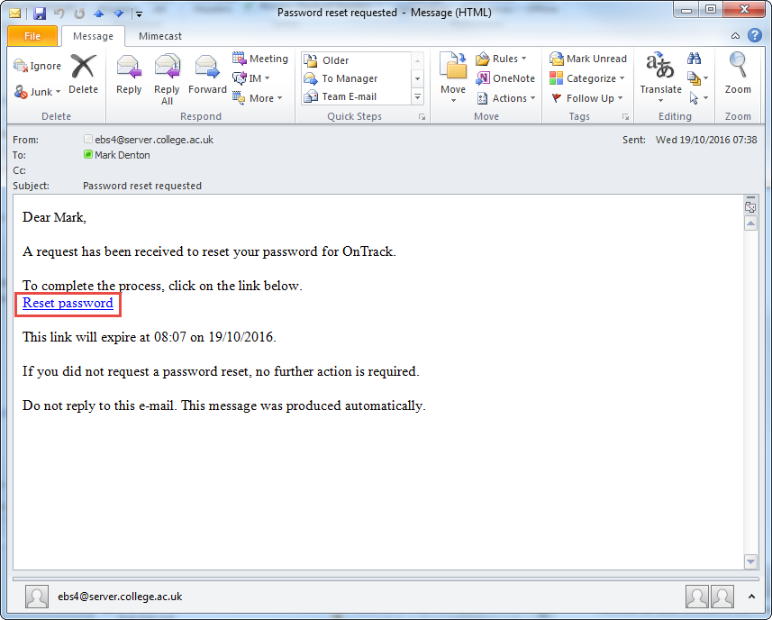772x620 pixels.
Task: Ignore this conversation
Action: tap(38, 66)
